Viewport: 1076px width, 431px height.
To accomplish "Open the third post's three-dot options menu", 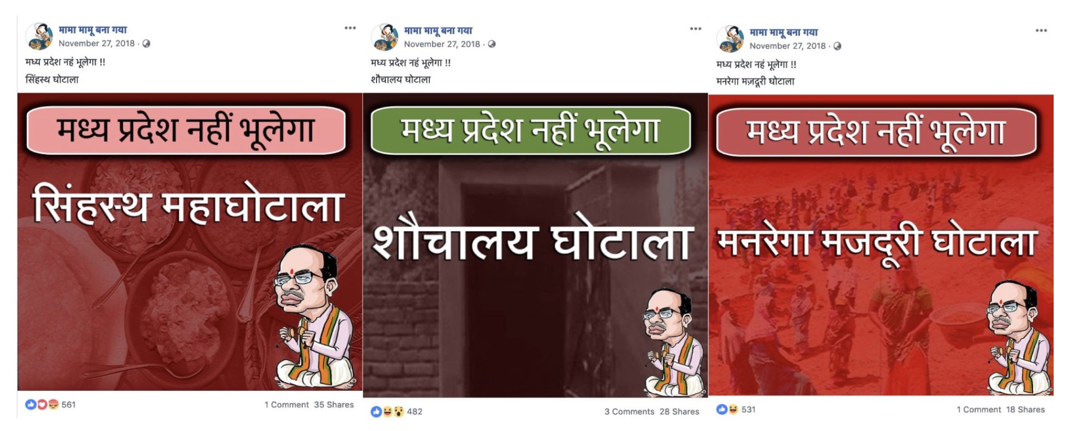I will coord(1041,30).
